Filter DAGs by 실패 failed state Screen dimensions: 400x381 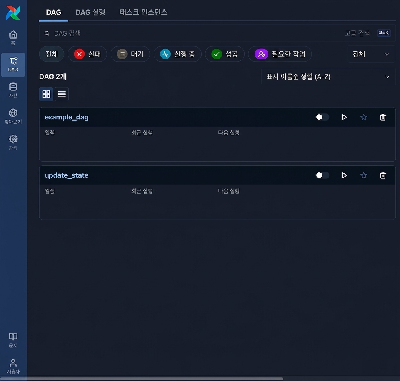[x=87, y=54]
